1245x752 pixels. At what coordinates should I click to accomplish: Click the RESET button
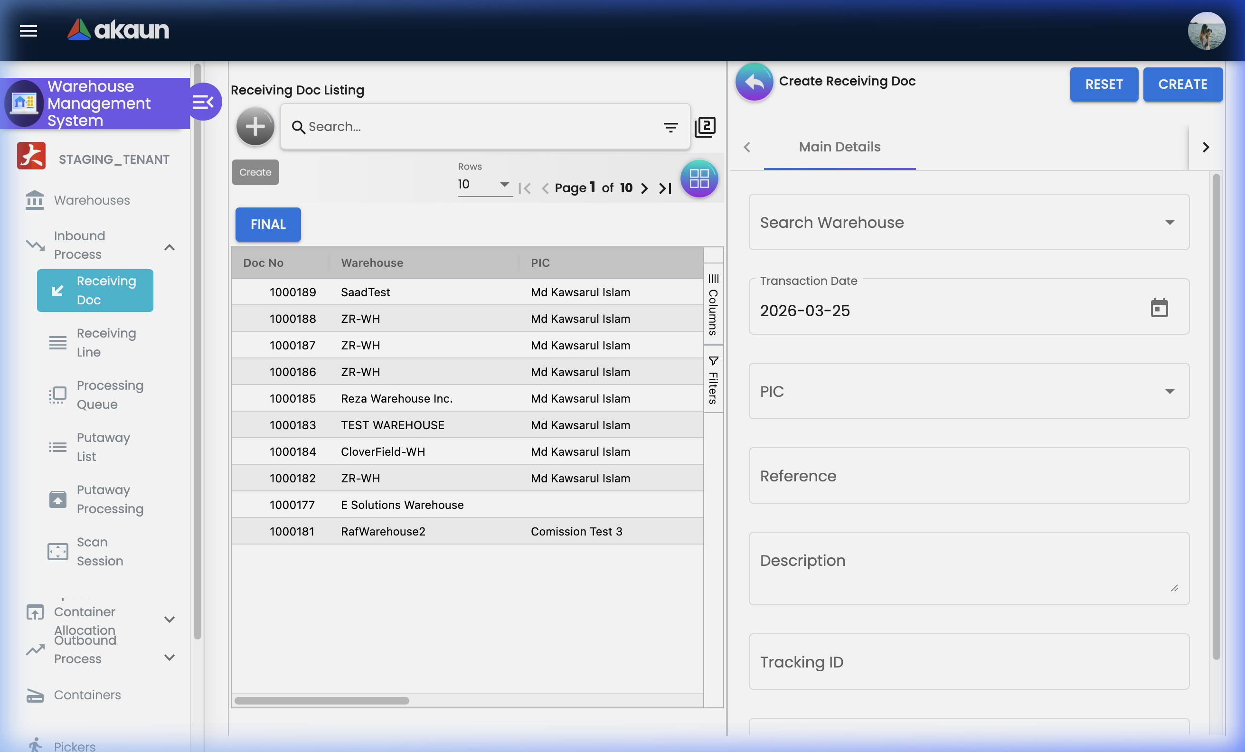[1104, 85]
